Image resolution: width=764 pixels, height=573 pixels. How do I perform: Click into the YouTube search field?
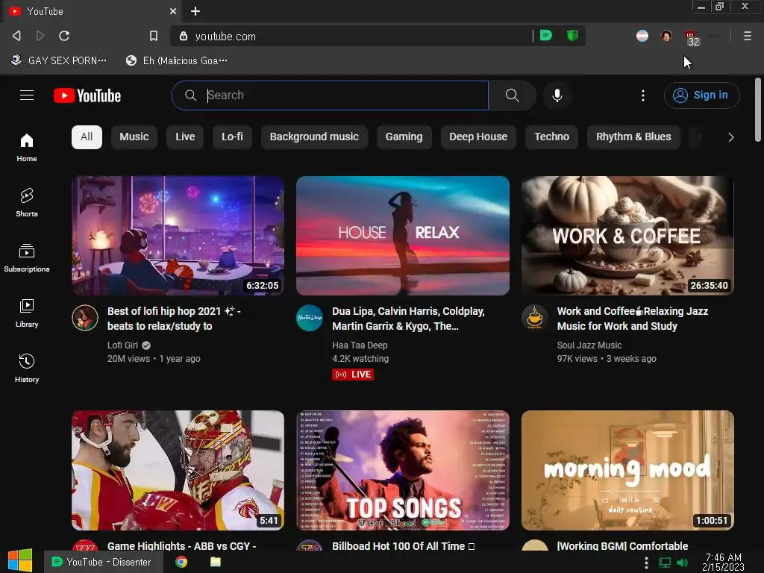click(x=329, y=95)
